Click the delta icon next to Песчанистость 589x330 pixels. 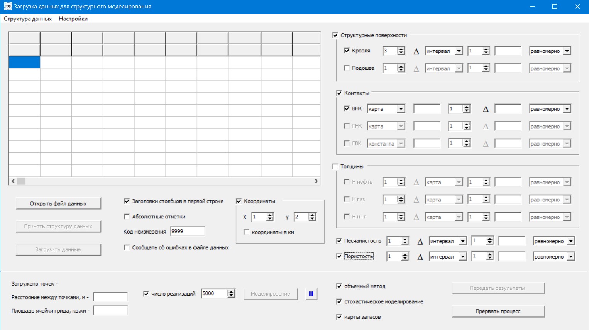(x=420, y=241)
